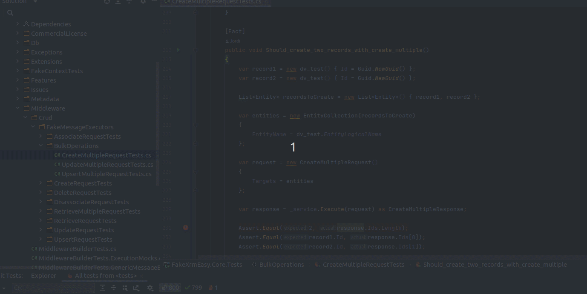Screen dimensions: 587x294
Task: Open unit test session settings gear
Action: click(150, 288)
